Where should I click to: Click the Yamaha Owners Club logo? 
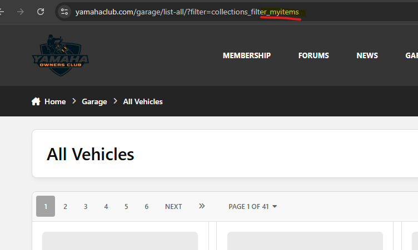pyautogui.click(x=60, y=55)
